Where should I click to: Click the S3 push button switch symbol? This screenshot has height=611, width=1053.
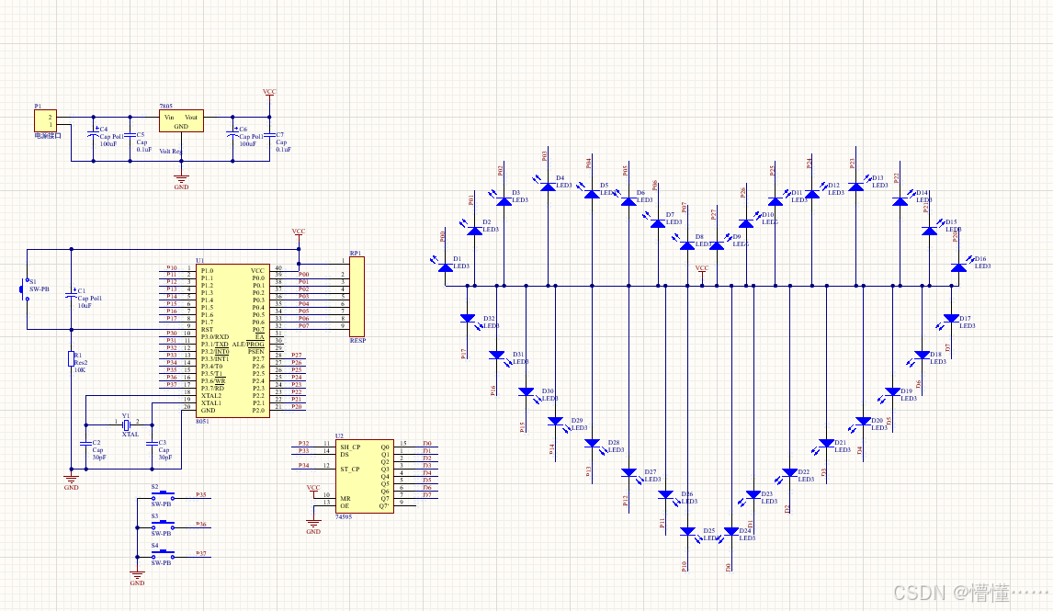164,525
